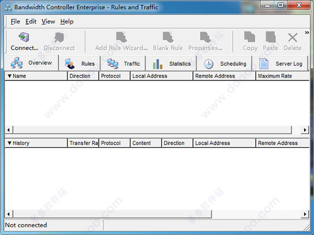
Task: Click the Connect toolbar icon
Action: click(x=25, y=41)
